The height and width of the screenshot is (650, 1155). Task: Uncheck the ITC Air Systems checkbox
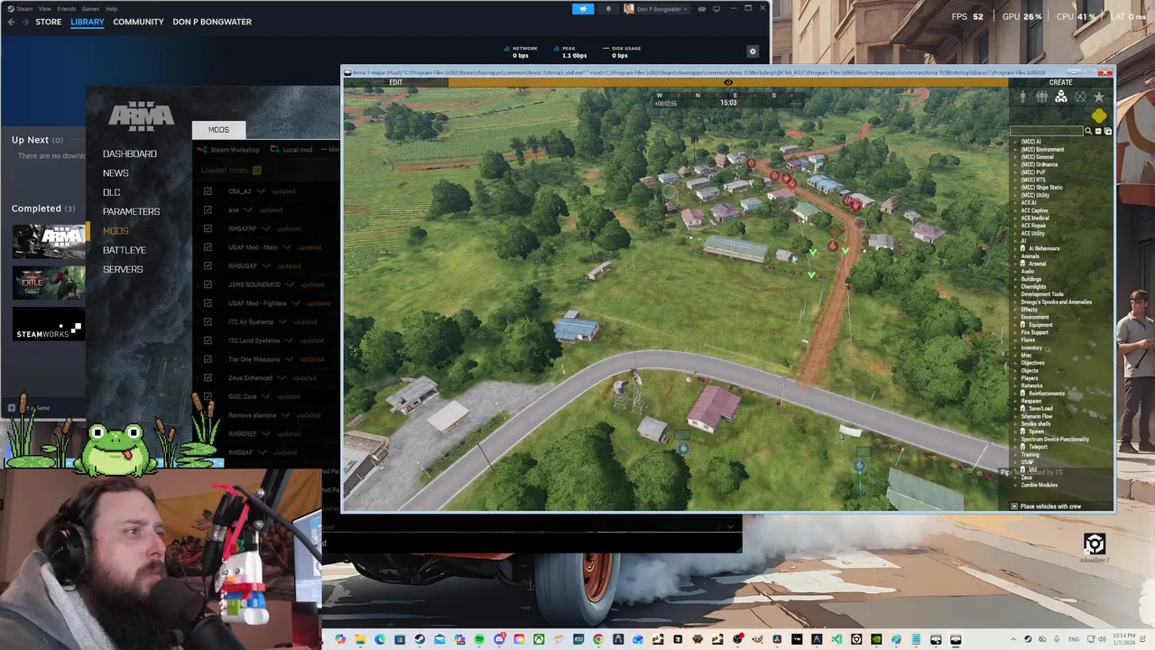208,321
